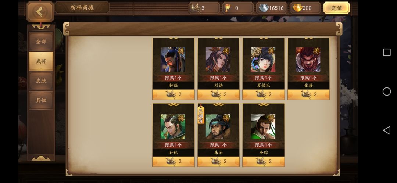The image size is (397, 183).
Task: Select the 钟繇 general portrait
Action: tap(173, 60)
